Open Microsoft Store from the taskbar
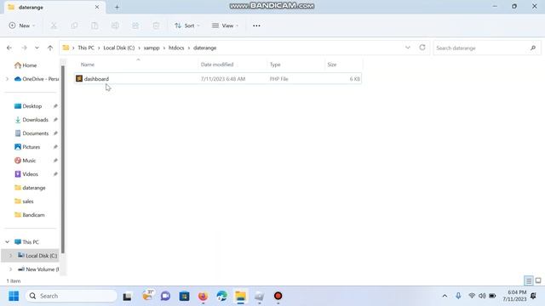 [x=184, y=296]
